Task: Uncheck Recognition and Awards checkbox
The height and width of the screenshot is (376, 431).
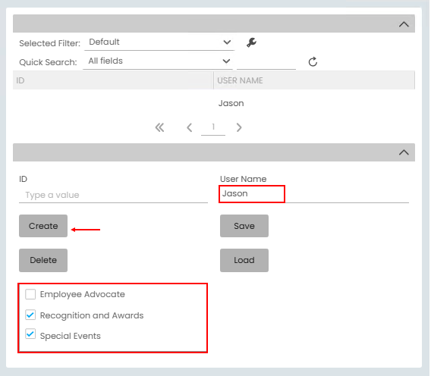Action: [x=30, y=315]
